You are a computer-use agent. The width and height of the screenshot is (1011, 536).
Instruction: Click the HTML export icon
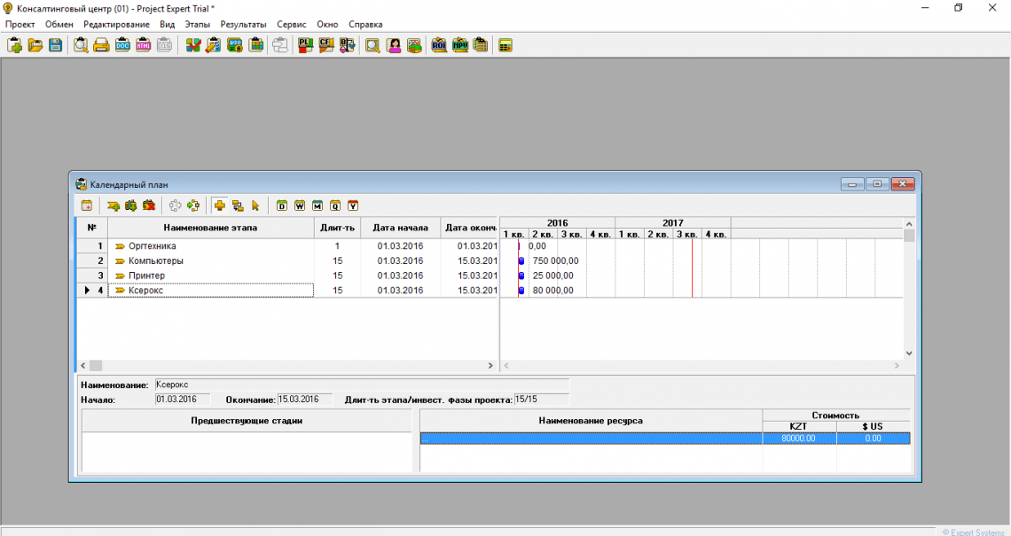pos(144,45)
